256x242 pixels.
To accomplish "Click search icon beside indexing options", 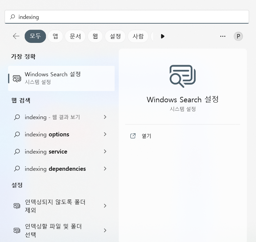I will click(17, 134).
